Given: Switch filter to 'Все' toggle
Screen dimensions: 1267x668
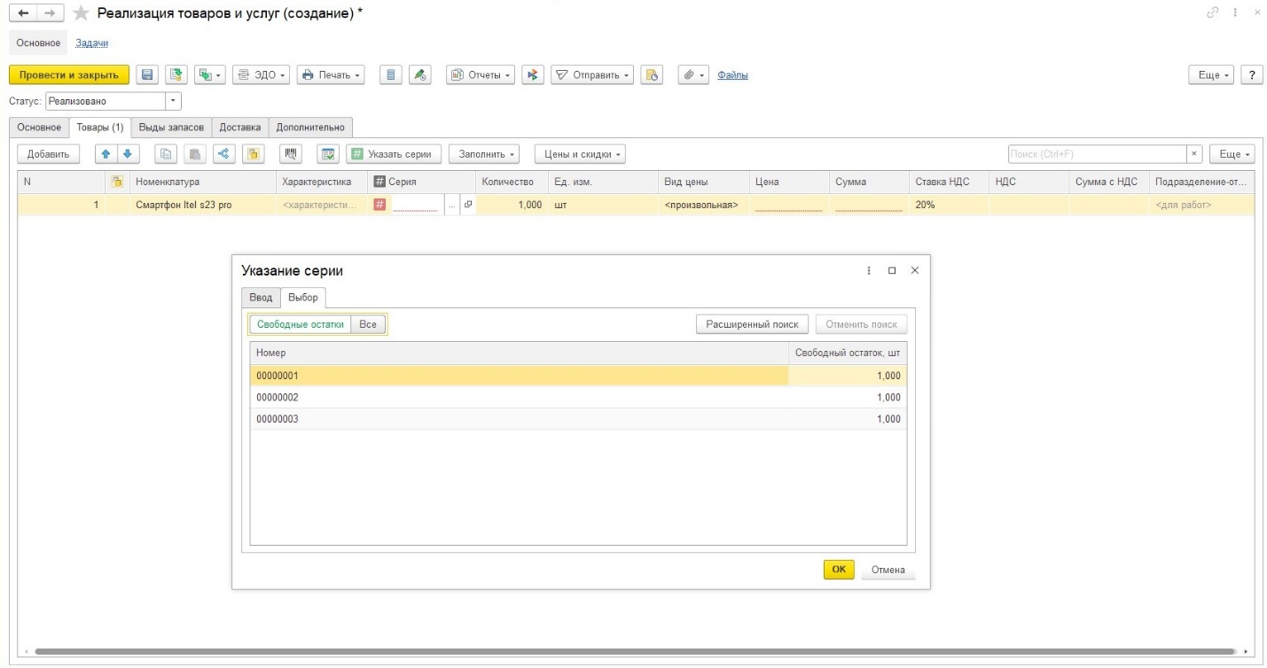Looking at the screenshot, I should point(368,324).
